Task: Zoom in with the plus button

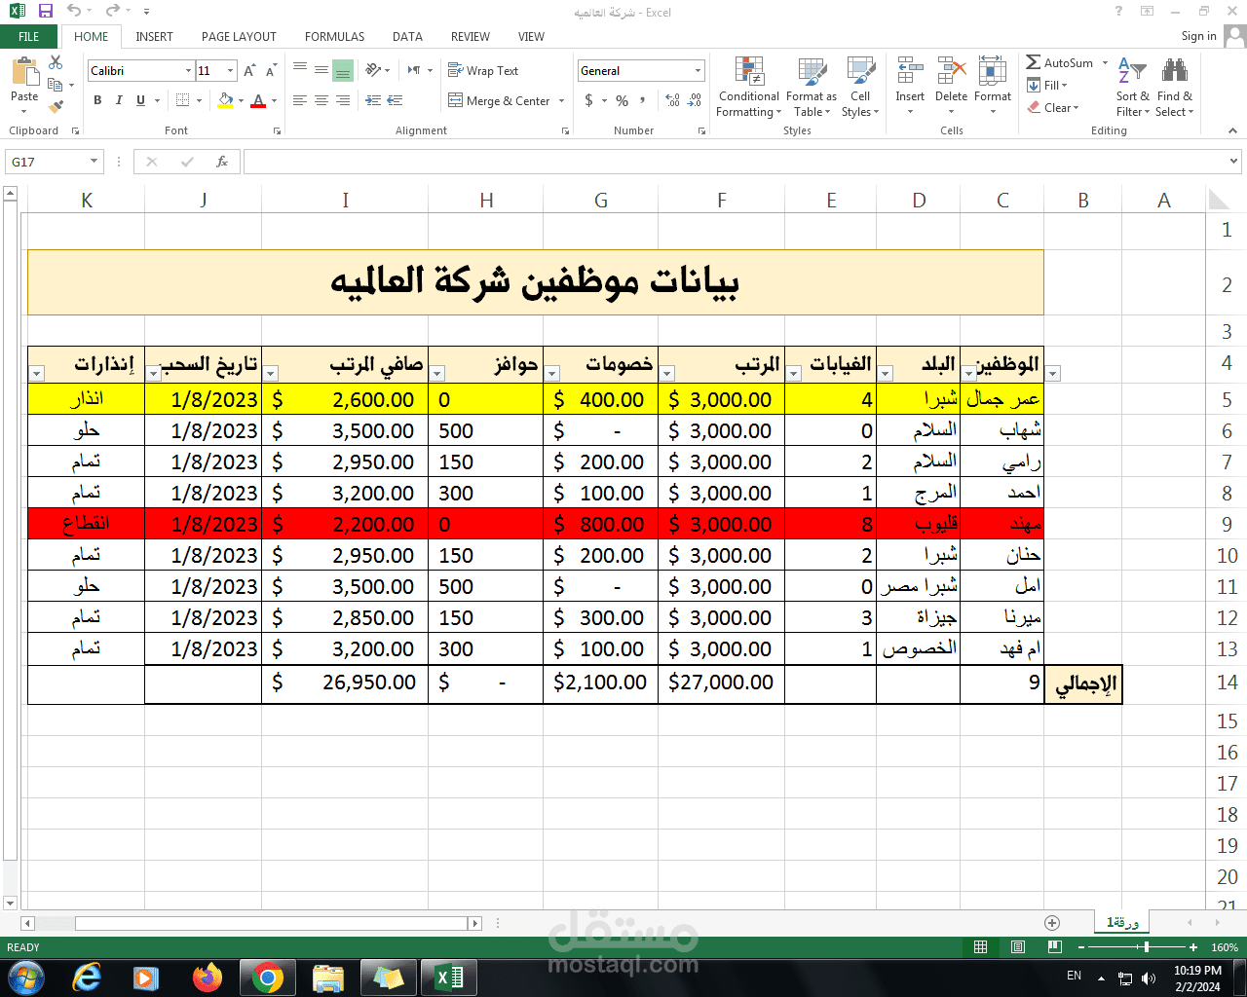Action: click(x=1193, y=946)
